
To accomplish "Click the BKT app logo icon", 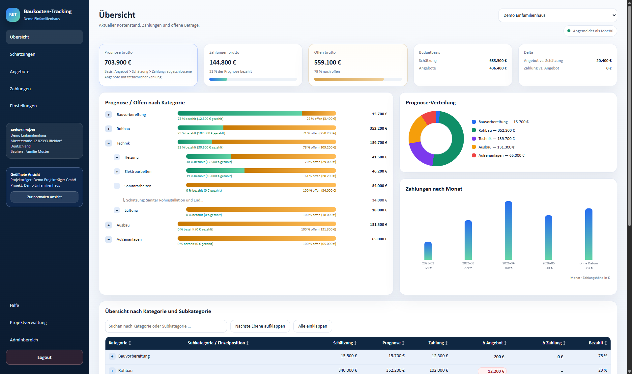I will point(13,15).
